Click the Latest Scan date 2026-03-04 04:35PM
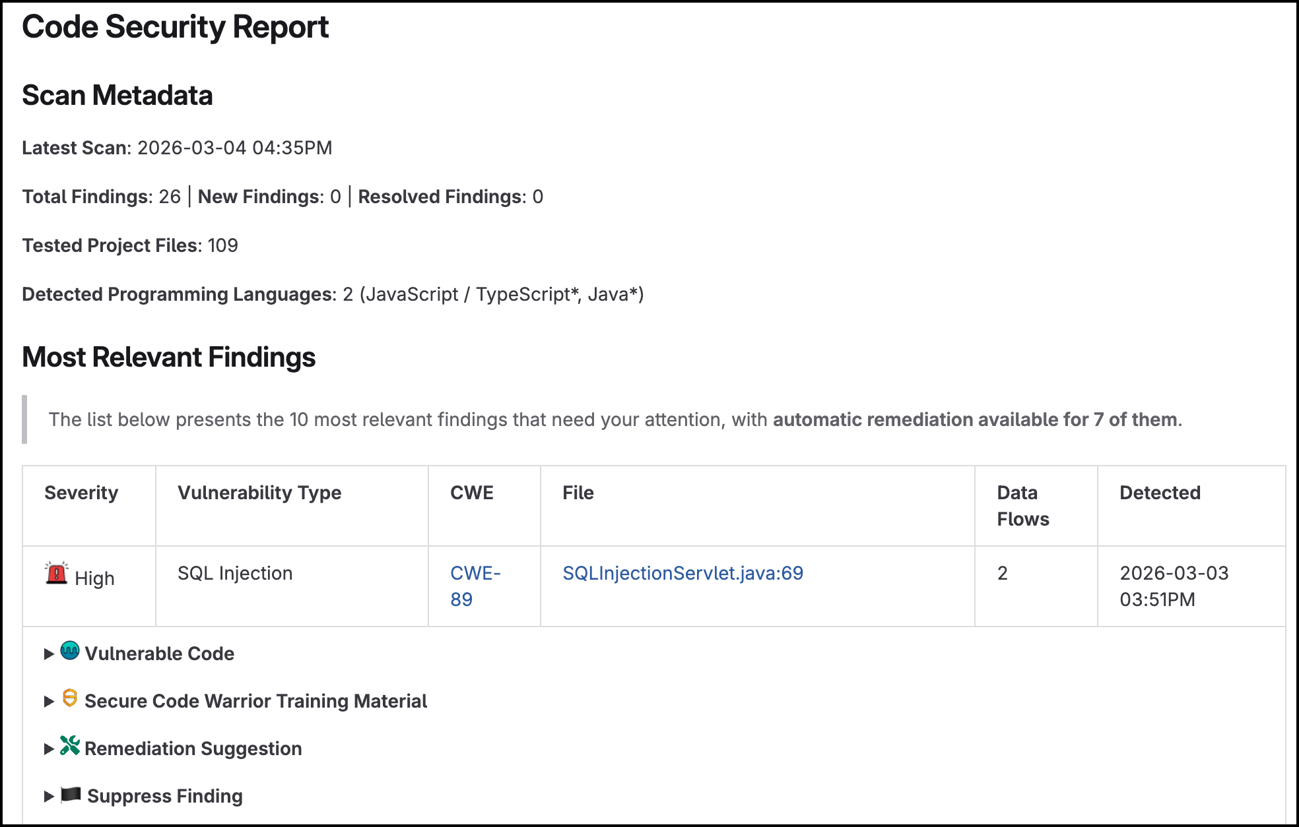Screen dimensions: 1299x827 [235, 148]
